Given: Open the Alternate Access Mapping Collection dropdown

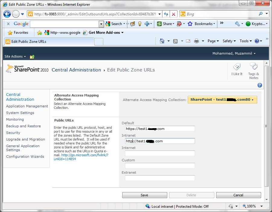Looking at the screenshot, I should pyautogui.click(x=222, y=100).
